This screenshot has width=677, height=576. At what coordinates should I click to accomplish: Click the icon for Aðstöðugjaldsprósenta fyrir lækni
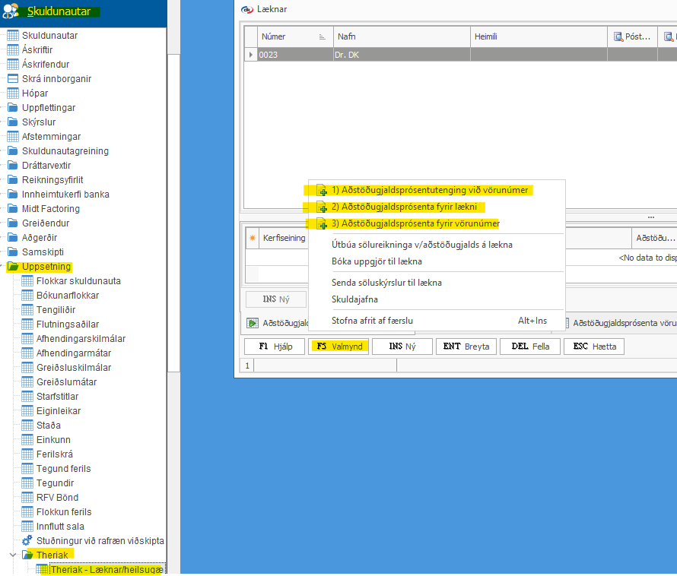322,207
